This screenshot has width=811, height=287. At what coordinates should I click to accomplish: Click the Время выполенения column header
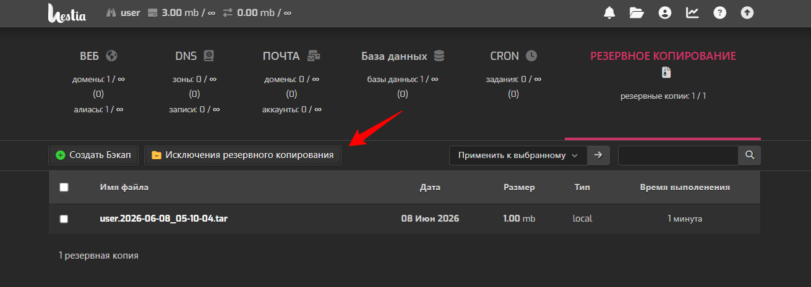click(x=685, y=187)
